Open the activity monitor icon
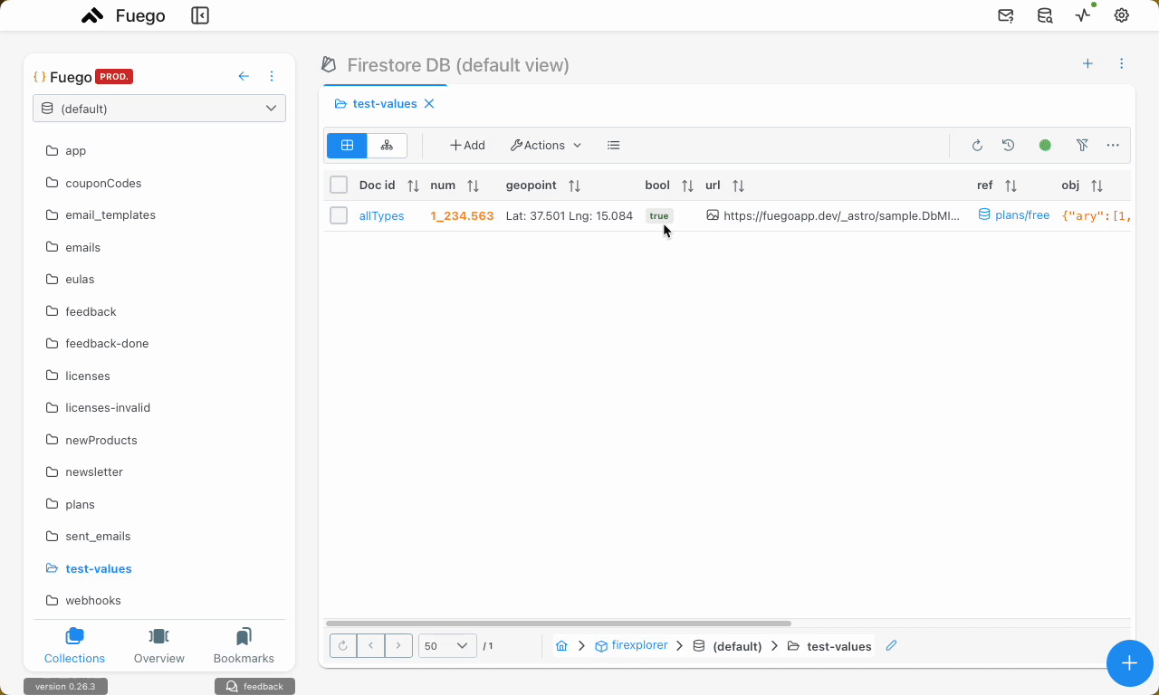The height and width of the screenshot is (695, 1159). click(1084, 15)
